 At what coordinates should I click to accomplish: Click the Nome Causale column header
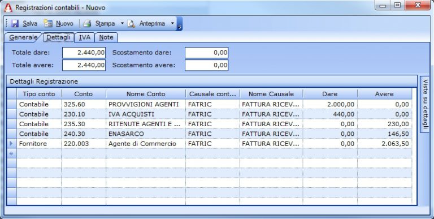271,94
